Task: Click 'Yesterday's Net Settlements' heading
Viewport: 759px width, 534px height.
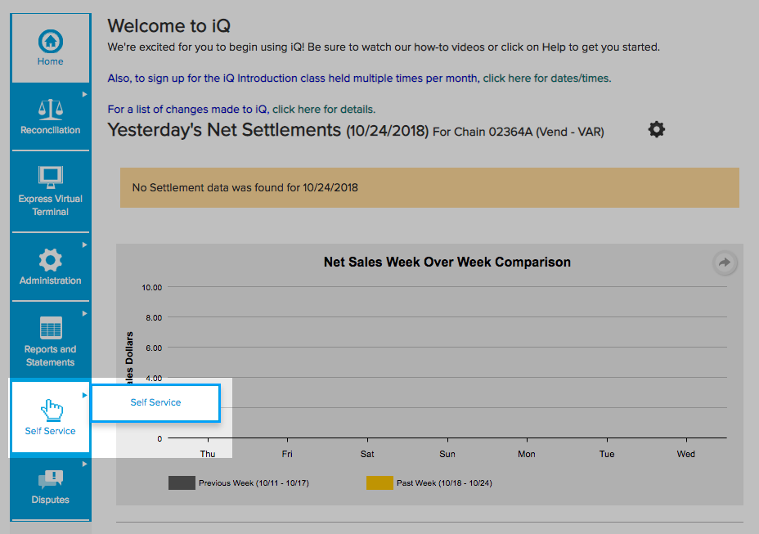Action: click(x=224, y=130)
